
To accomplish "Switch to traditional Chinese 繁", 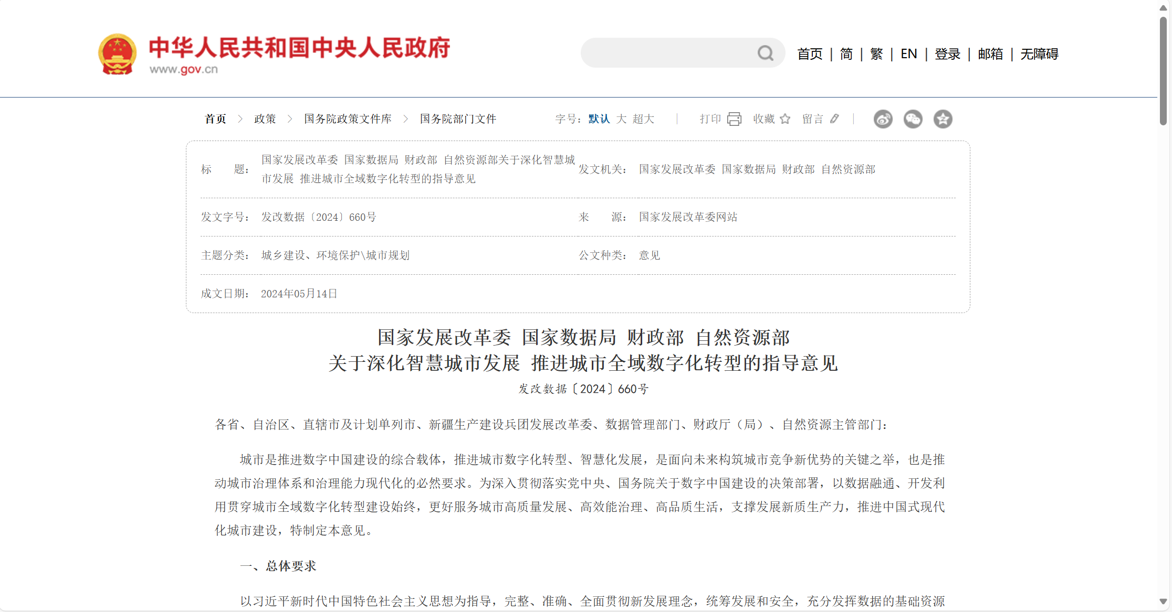I will pos(876,54).
